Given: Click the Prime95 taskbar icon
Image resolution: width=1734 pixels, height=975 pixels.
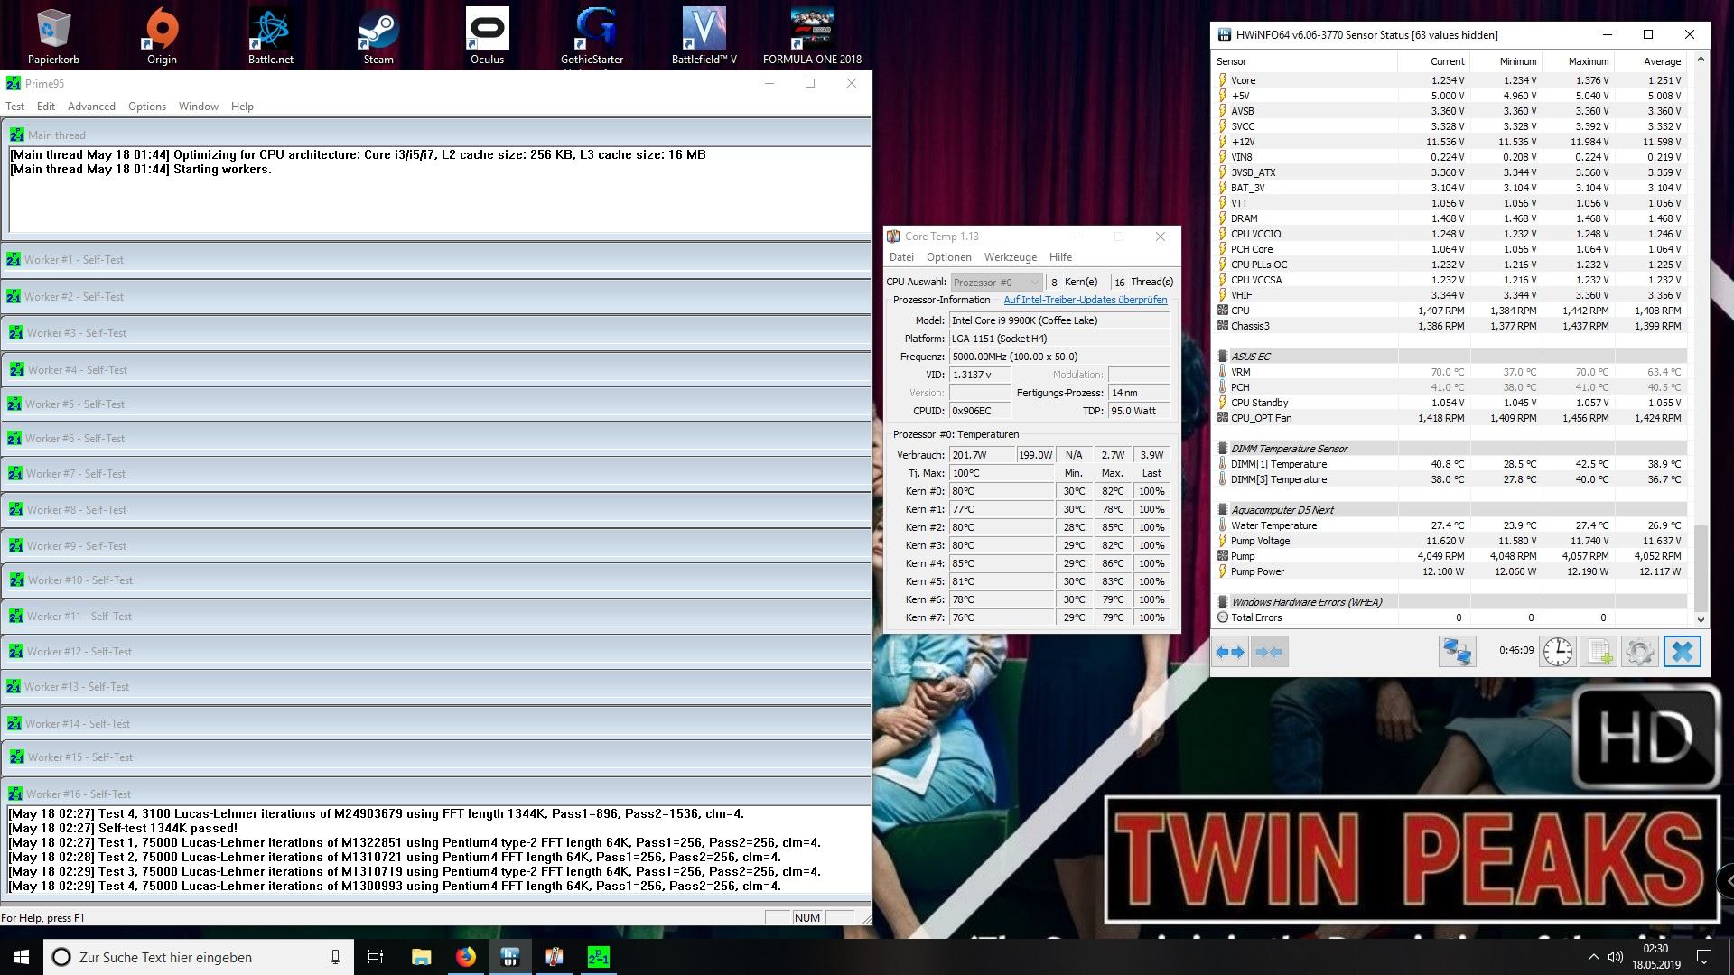Looking at the screenshot, I should [x=598, y=957].
